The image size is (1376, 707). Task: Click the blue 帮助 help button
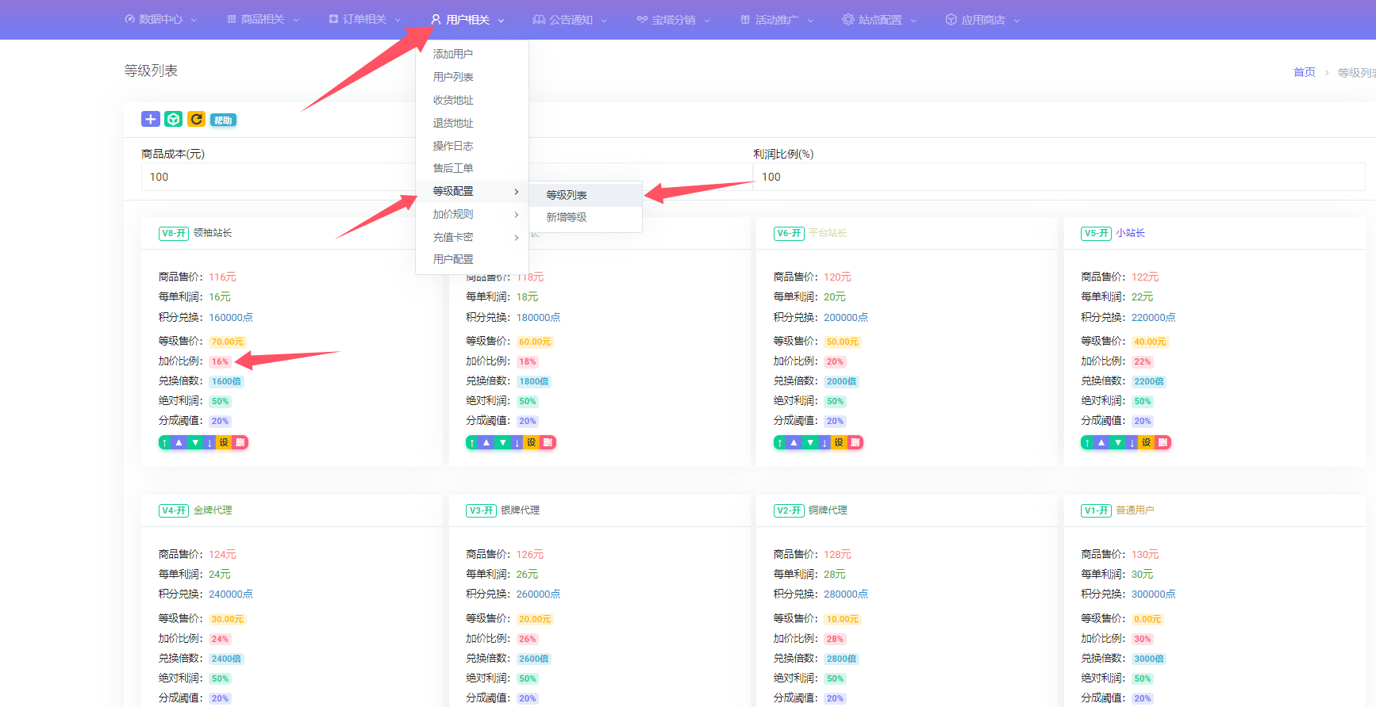point(223,120)
